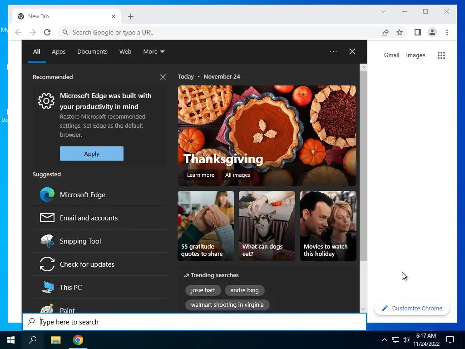
Task: Open This PC from Suggested
Action: coord(99,287)
